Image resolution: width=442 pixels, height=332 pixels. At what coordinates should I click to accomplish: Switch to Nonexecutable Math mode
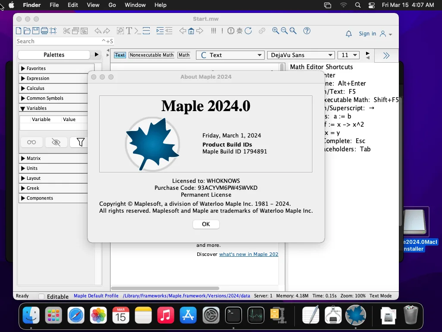(x=152, y=55)
